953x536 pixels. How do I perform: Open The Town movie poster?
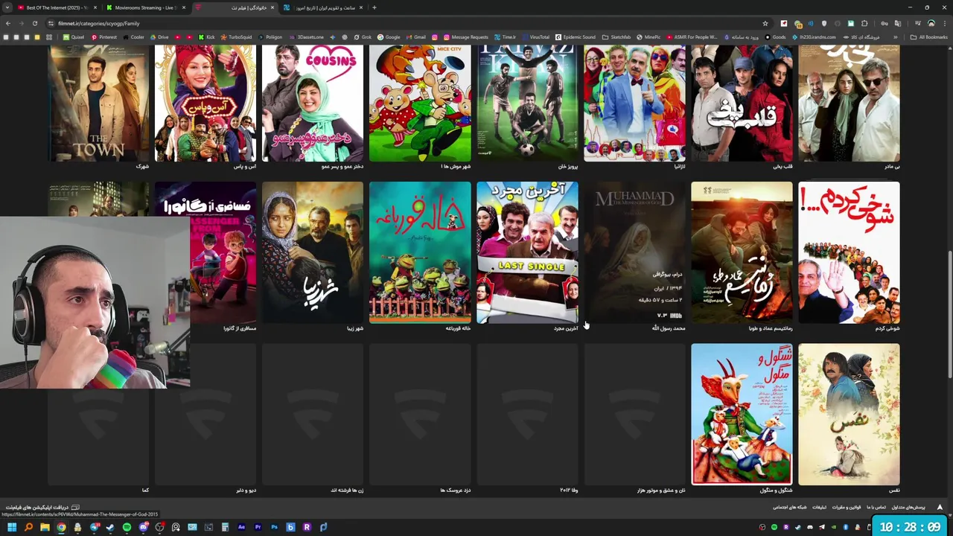tap(98, 103)
